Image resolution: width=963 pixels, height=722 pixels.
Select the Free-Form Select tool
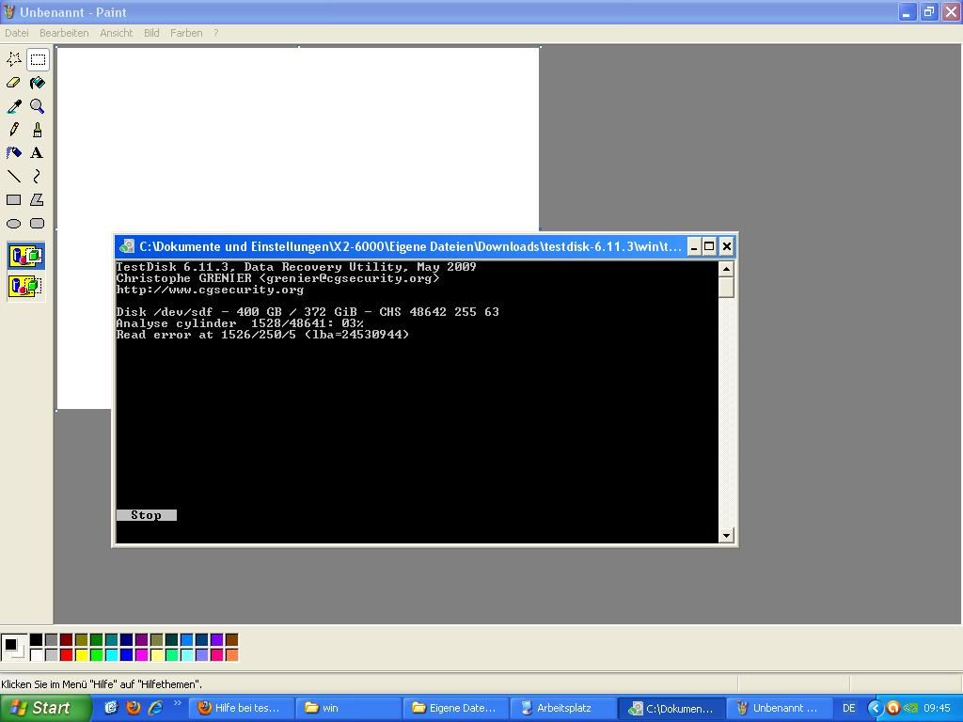[x=14, y=59]
